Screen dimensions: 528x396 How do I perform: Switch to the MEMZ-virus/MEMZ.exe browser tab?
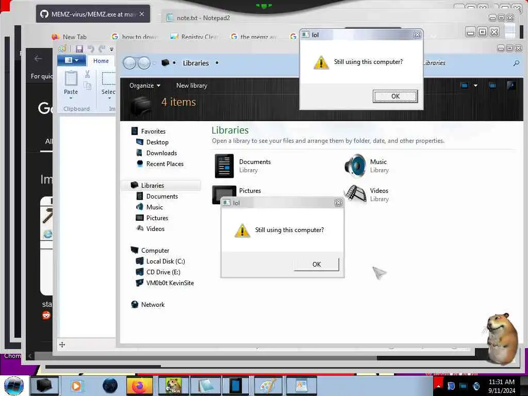[93, 14]
